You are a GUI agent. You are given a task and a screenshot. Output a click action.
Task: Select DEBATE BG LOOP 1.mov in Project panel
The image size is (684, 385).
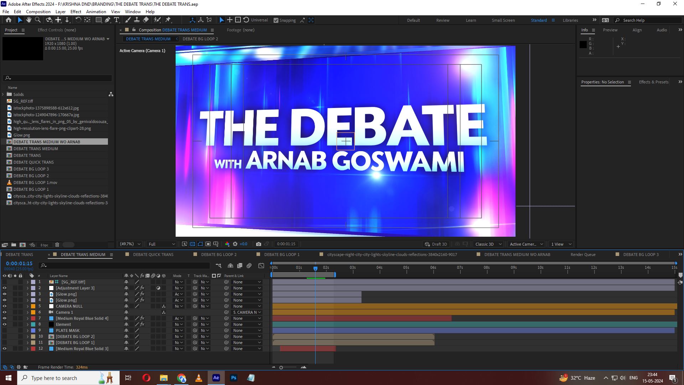click(35, 183)
